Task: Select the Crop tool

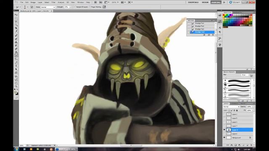Action: 16,28
